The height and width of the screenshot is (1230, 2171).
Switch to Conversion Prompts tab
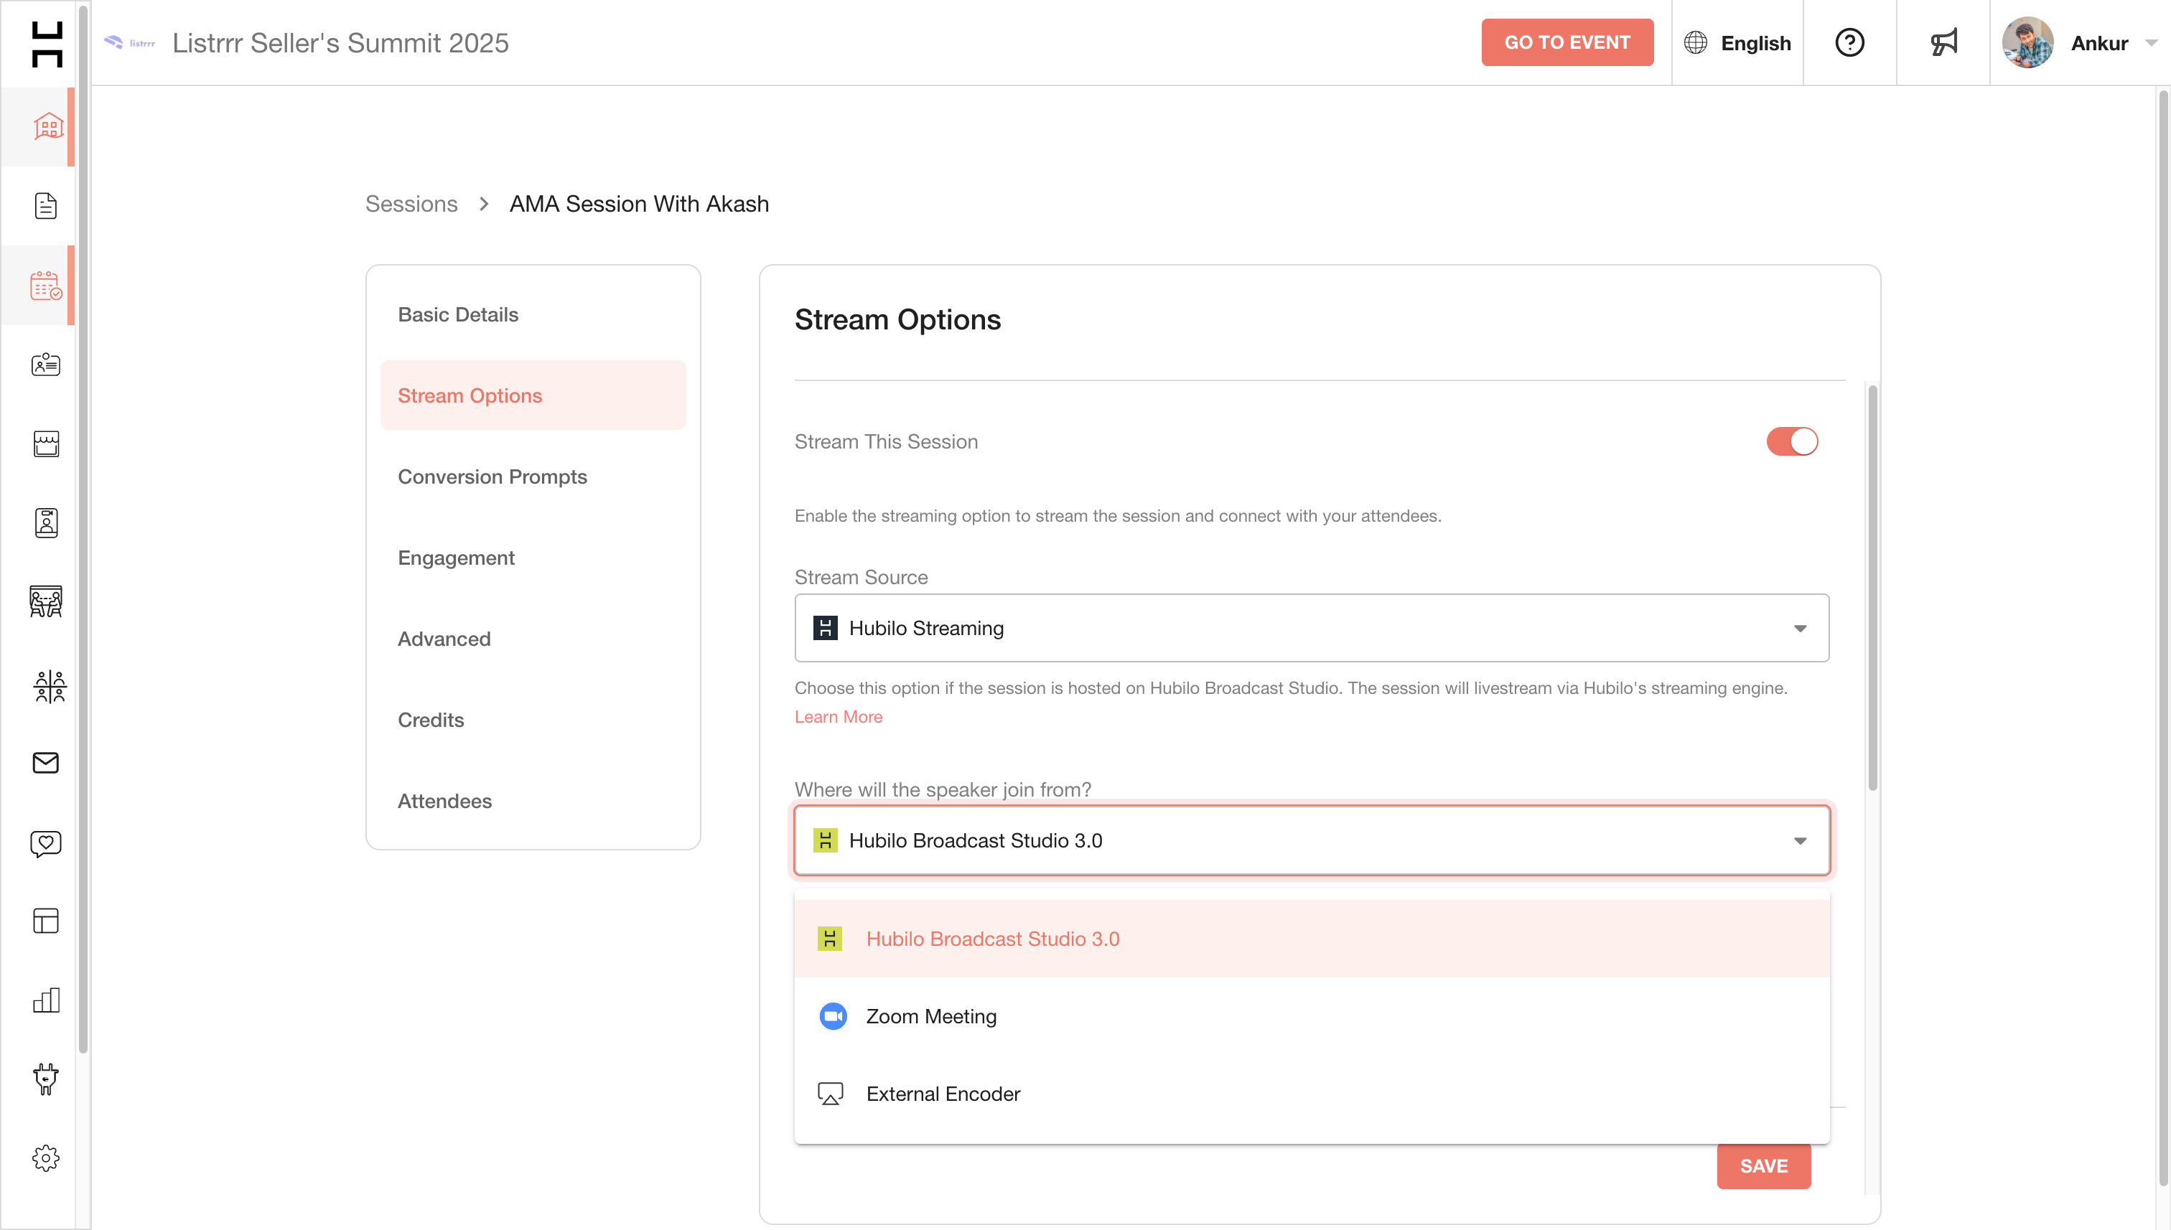(492, 476)
